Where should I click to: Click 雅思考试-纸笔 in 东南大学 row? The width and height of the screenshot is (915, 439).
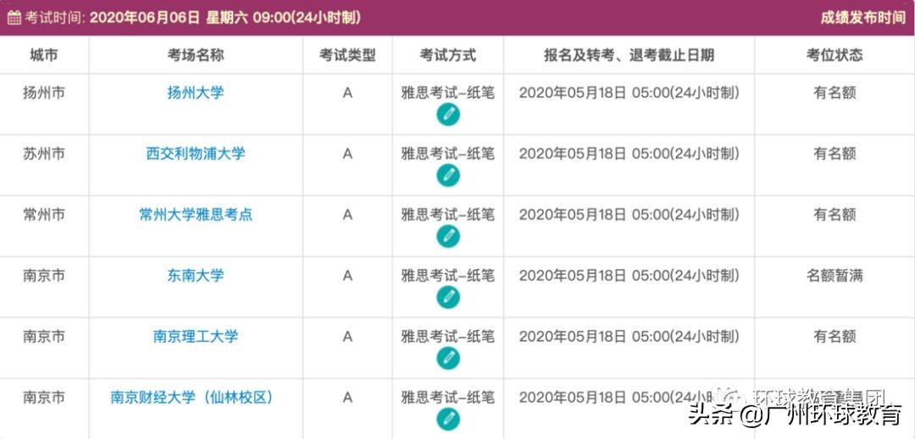(x=448, y=276)
